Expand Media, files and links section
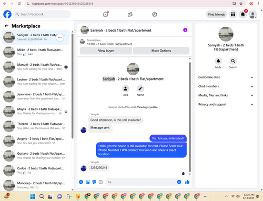 coord(226,95)
